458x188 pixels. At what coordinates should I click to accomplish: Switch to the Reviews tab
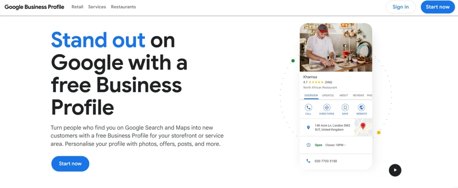[x=358, y=95]
